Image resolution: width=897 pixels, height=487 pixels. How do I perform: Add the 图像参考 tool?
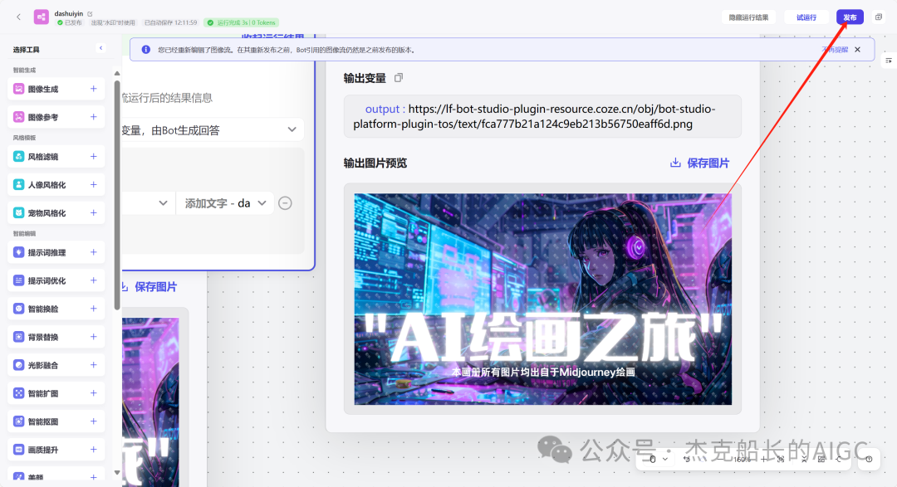pos(93,117)
